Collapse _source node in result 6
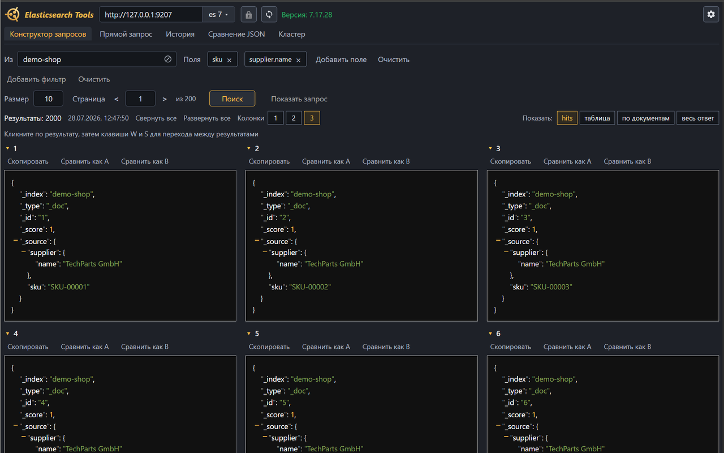724x453 pixels. click(x=498, y=426)
